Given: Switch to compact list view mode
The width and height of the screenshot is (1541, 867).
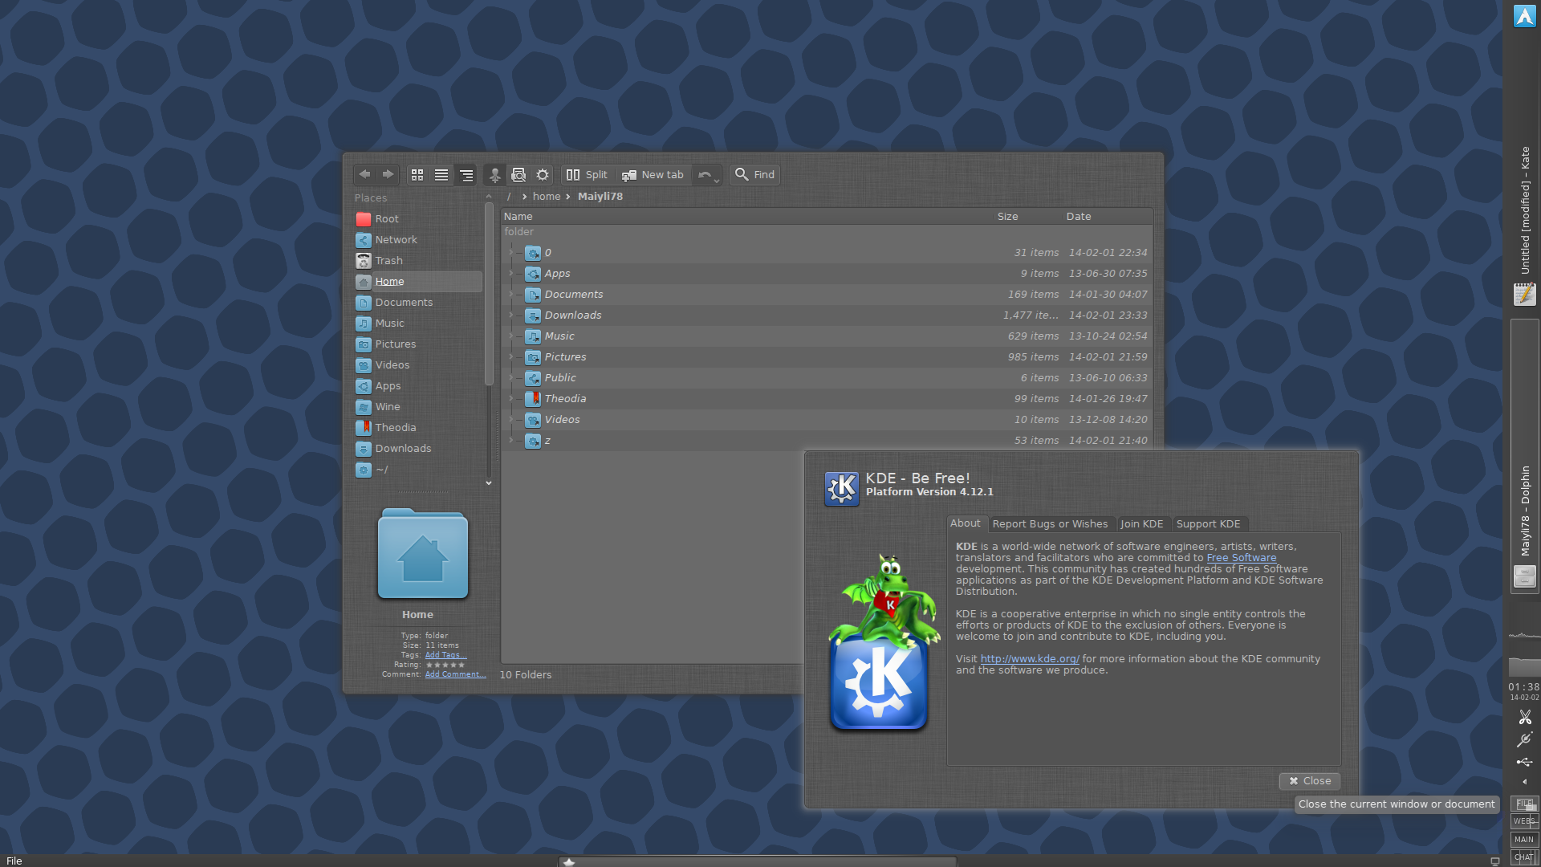Looking at the screenshot, I should [441, 174].
